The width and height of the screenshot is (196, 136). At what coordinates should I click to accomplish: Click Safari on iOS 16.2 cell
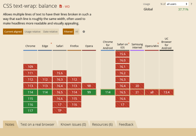click(123, 73)
